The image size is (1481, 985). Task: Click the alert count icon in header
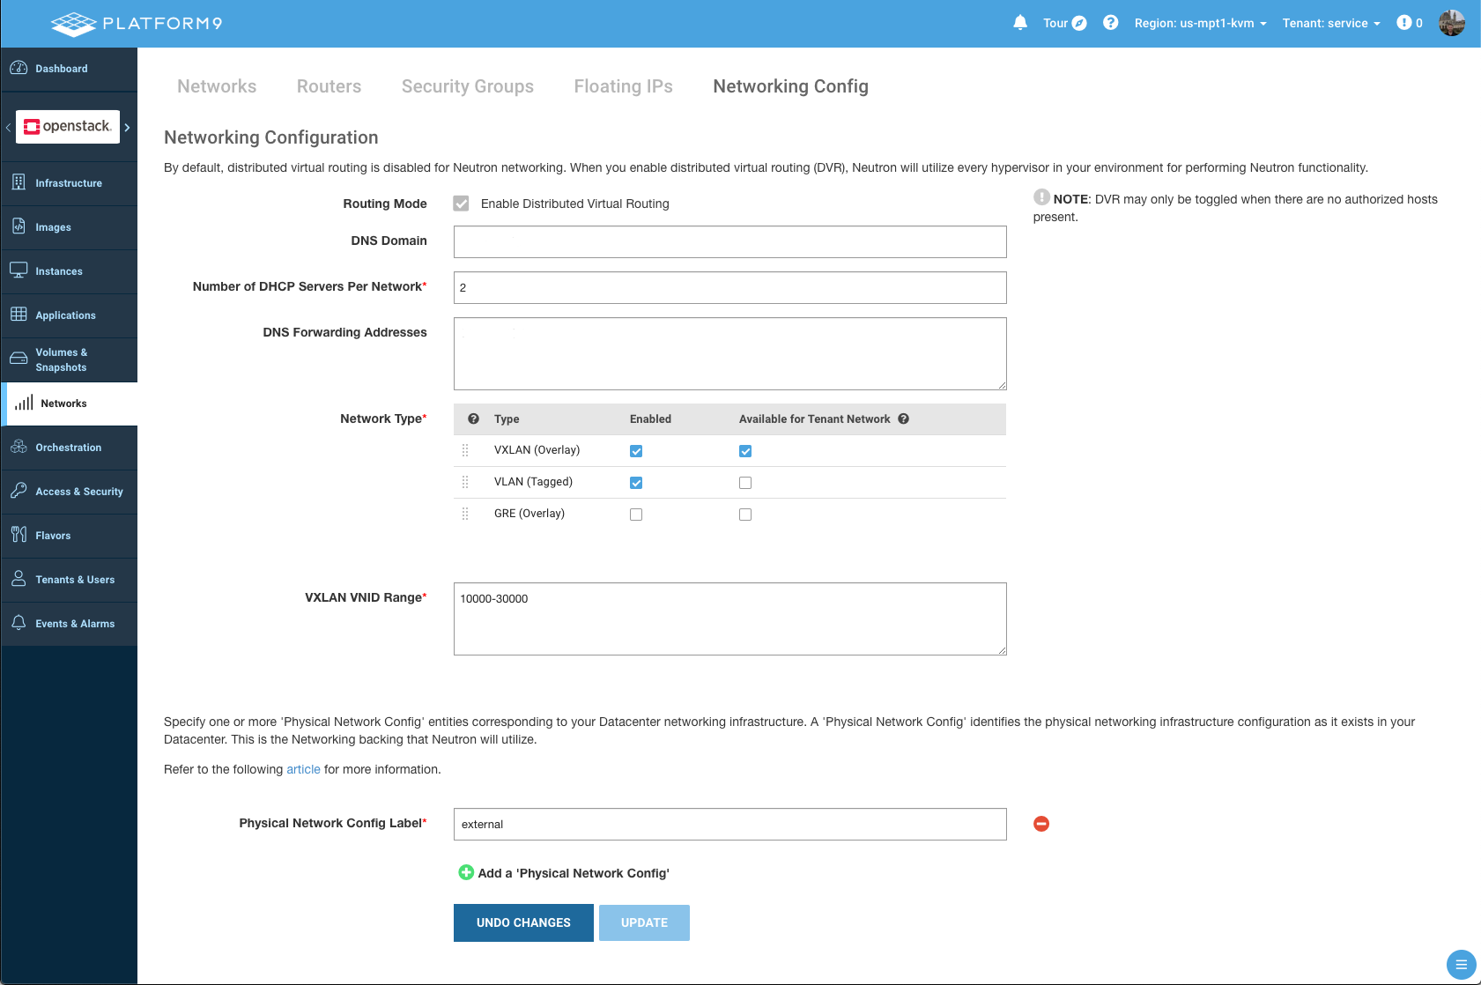pyautogui.click(x=1404, y=23)
